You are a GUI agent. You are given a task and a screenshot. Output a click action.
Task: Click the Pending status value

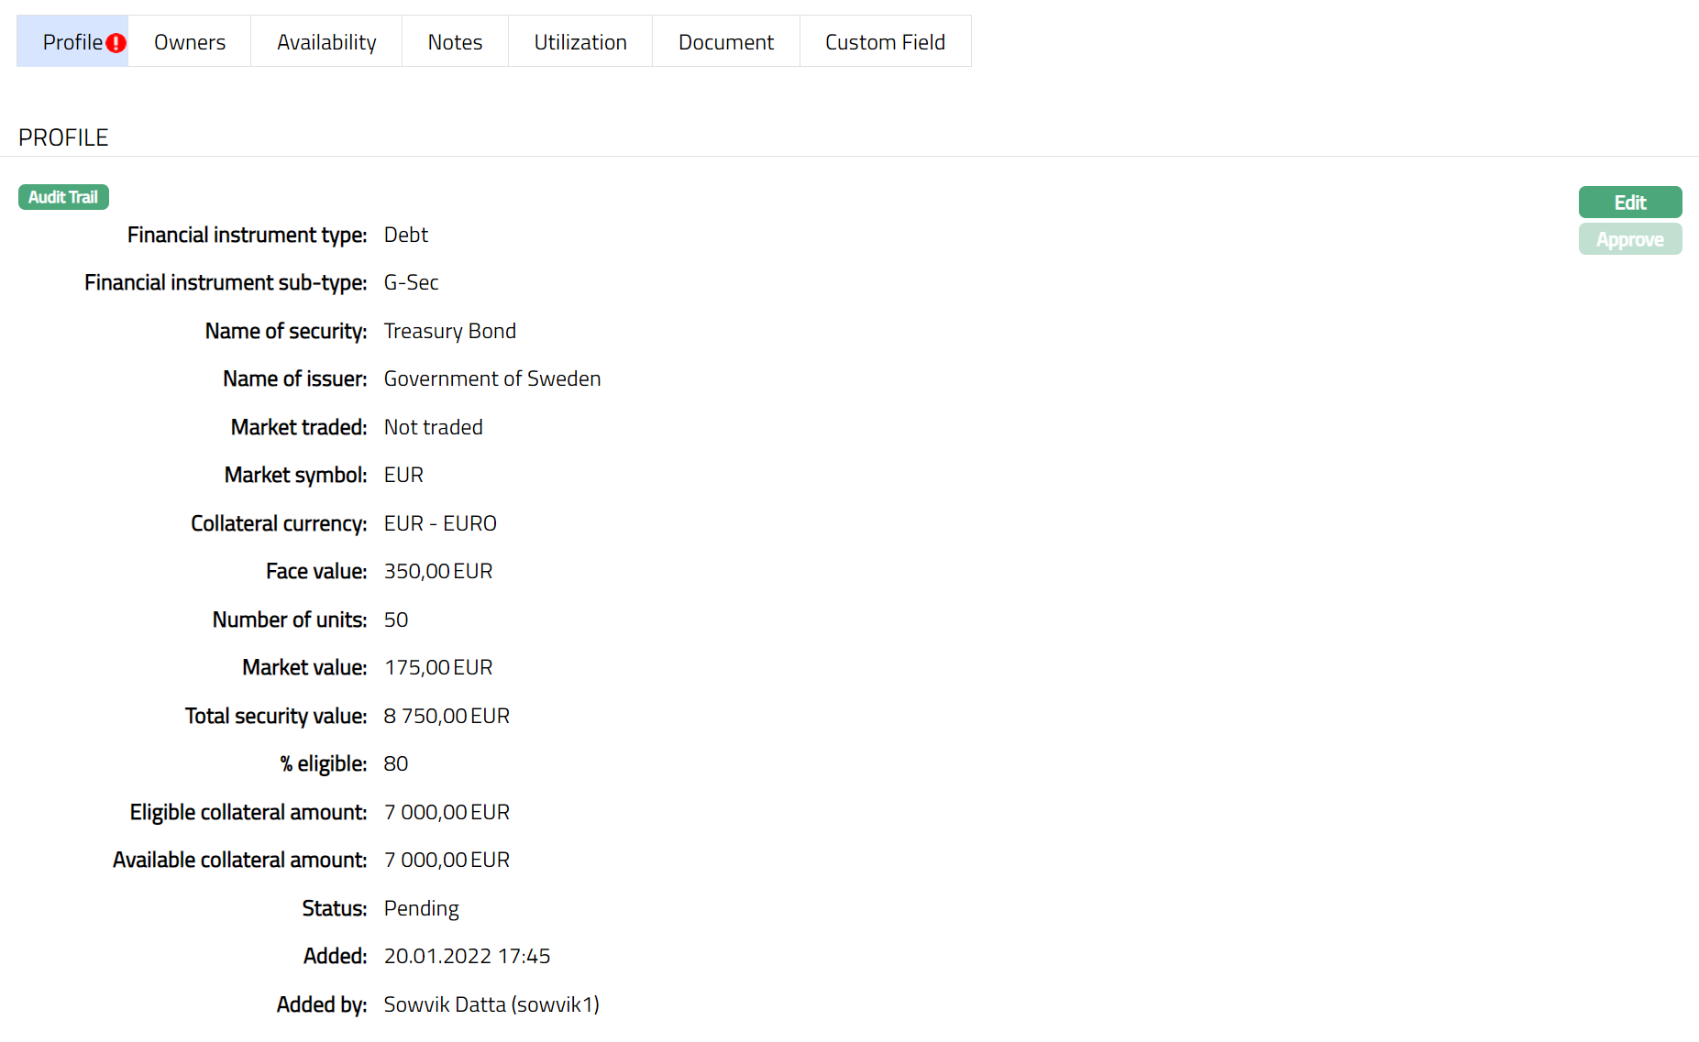tap(421, 908)
